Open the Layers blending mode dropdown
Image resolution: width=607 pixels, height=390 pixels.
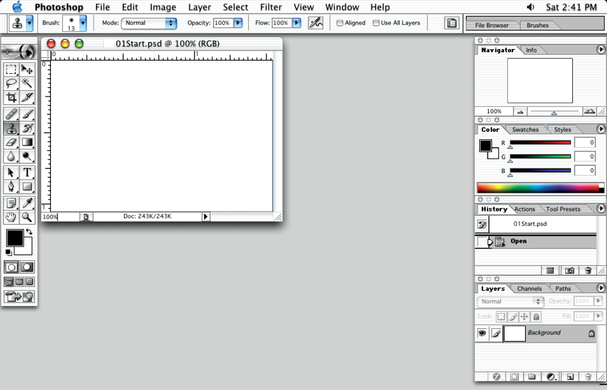510,301
